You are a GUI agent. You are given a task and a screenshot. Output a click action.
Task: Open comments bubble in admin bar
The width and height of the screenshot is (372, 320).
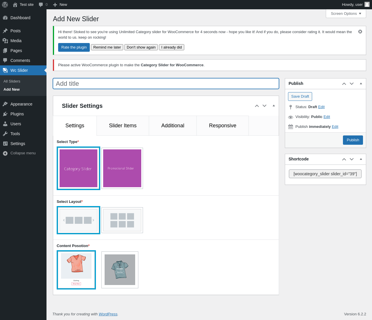pos(41,5)
